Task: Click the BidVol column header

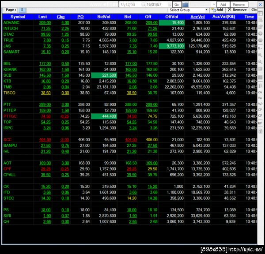Action: coord(104,17)
